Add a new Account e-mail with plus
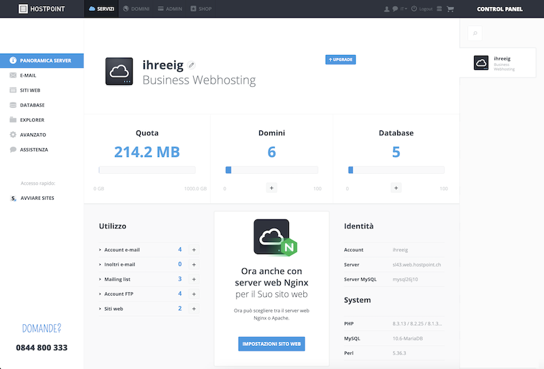Viewport: 544px width, 369px height. coord(194,249)
